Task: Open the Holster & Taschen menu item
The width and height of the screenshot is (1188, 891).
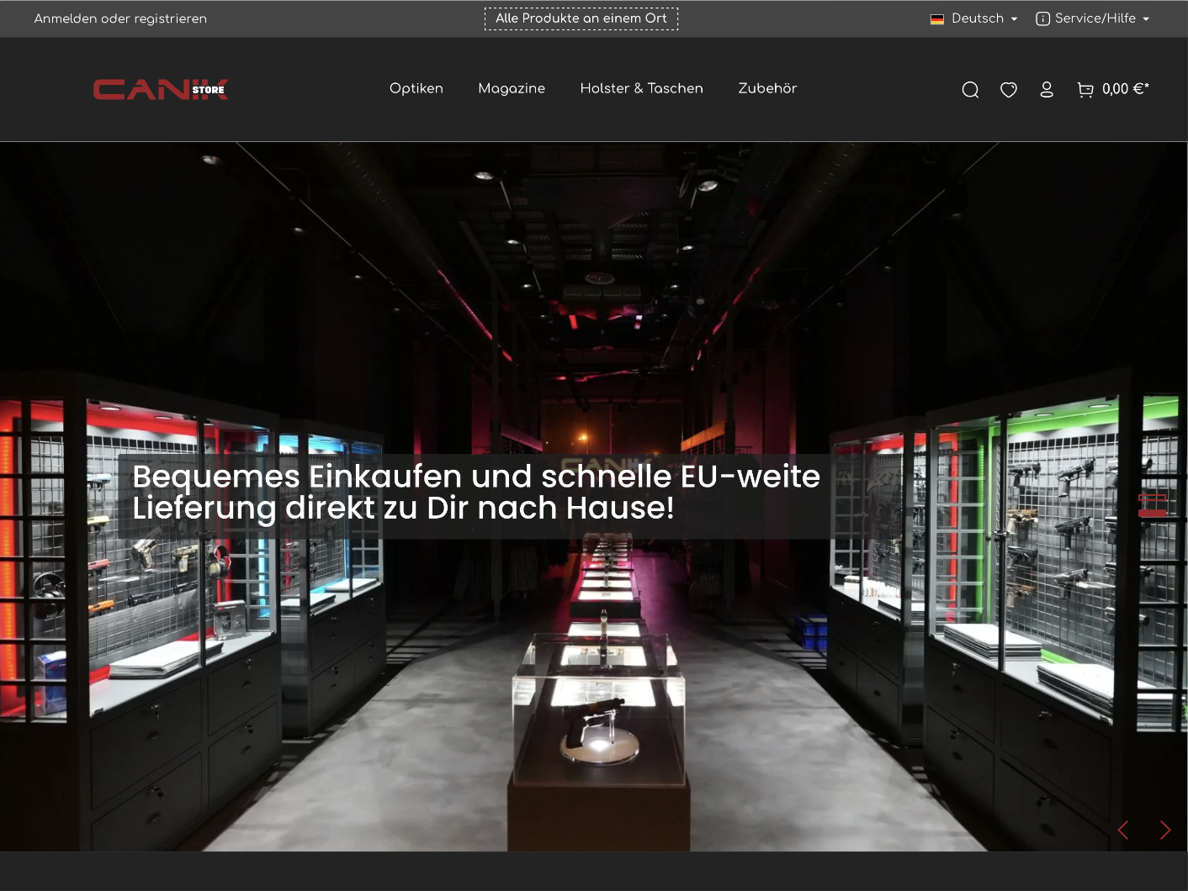Action: (x=642, y=88)
